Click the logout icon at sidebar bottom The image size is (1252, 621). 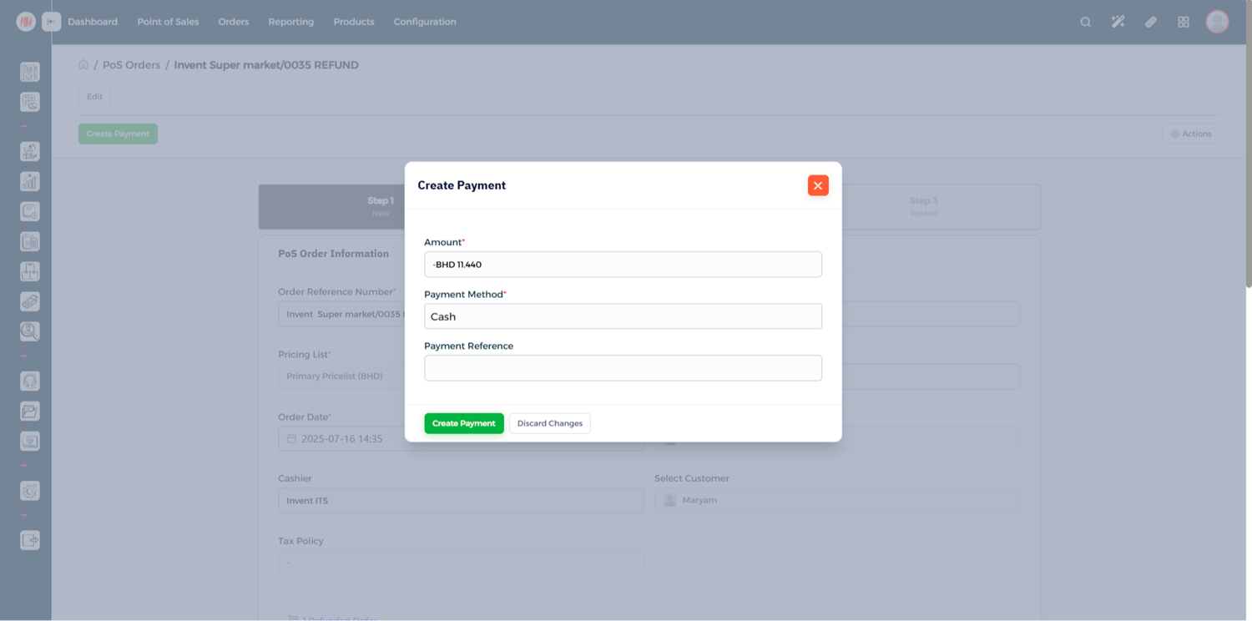(x=30, y=540)
